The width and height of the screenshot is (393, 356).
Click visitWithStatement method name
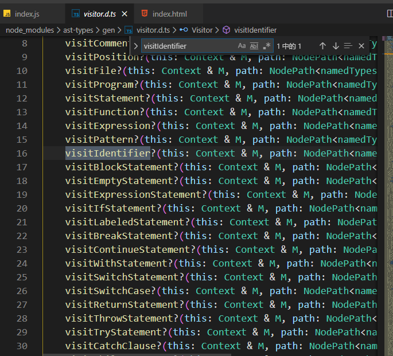point(116,264)
